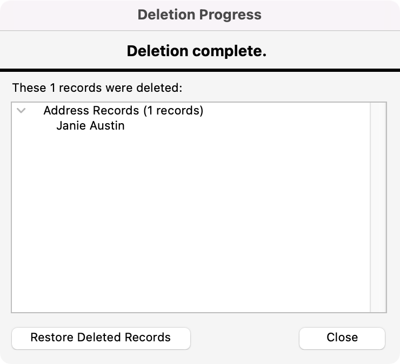This screenshot has height=364, width=400.
Task: Click the black divider under the status heading
Action: [199, 70]
